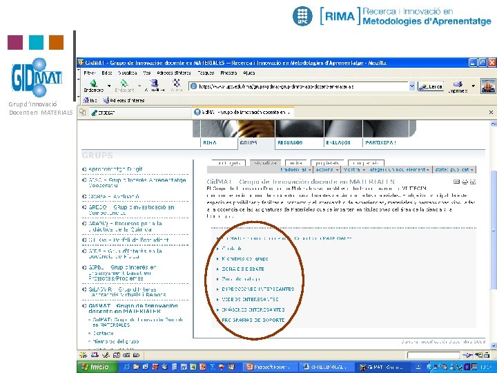Switch to Microsoft PowerPoint taskbar button
This screenshot has height=373, width=497.
pos(271,367)
